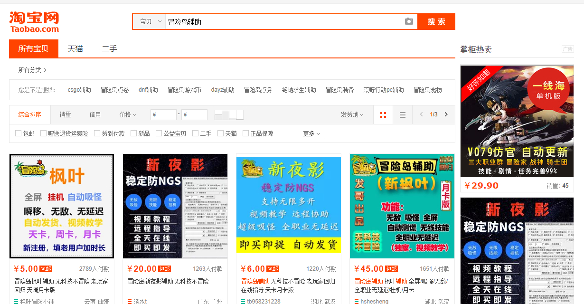Click the 掌柜热卖 heading

tap(476, 49)
